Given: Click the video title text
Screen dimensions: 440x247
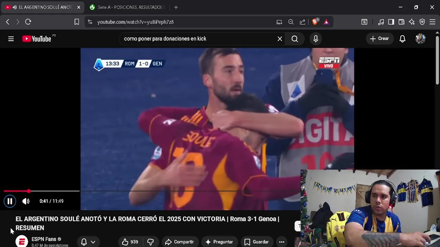Looking at the screenshot, I should pos(147,223).
